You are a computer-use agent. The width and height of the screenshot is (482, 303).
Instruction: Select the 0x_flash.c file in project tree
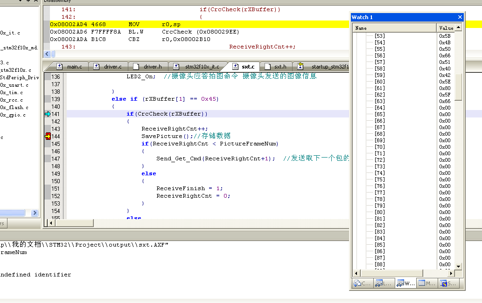click(14, 107)
